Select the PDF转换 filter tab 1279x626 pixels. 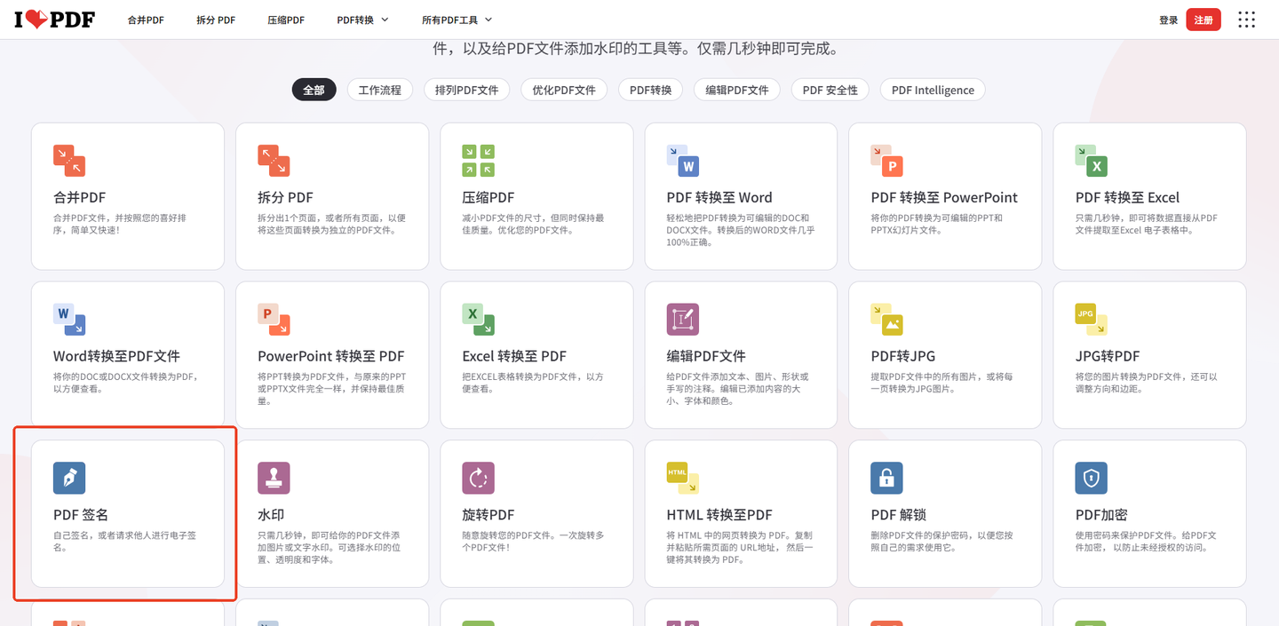point(651,90)
